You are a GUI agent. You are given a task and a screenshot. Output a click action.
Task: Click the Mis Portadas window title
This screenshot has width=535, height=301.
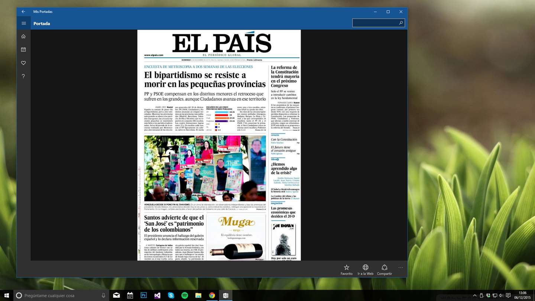[x=43, y=12]
